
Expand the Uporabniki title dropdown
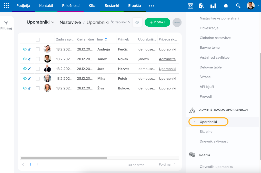tap(41, 22)
